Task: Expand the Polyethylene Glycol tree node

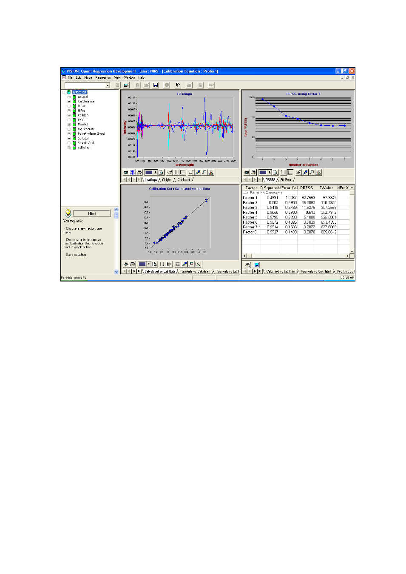Action: [x=69, y=134]
